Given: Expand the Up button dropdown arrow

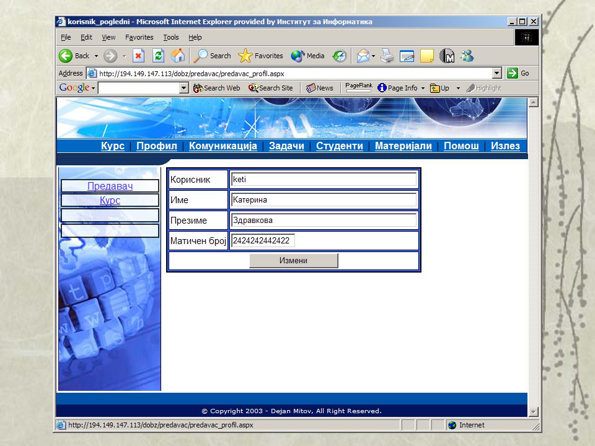Looking at the screenshot, I should pos(458,88).
